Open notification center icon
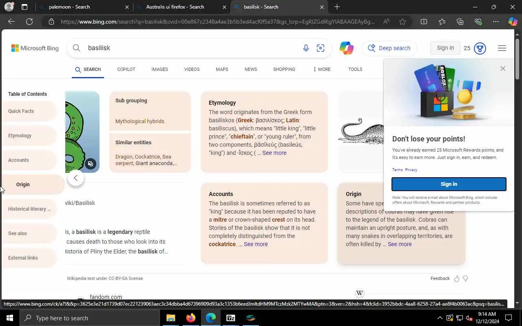 (x=509, y=318)
